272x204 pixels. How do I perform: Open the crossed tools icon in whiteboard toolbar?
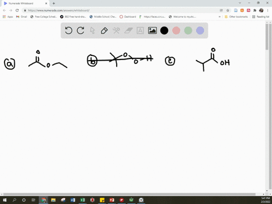[116, 31]
